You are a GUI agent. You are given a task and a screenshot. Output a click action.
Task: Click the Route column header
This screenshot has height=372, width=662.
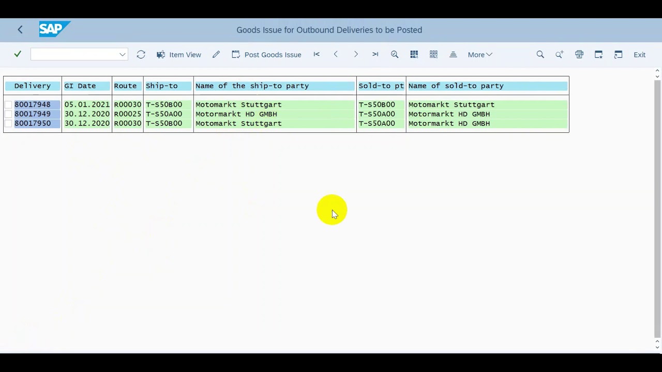click(127, 86)
